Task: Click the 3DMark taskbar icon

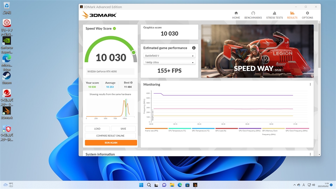Action: click(x=195, y=185)
